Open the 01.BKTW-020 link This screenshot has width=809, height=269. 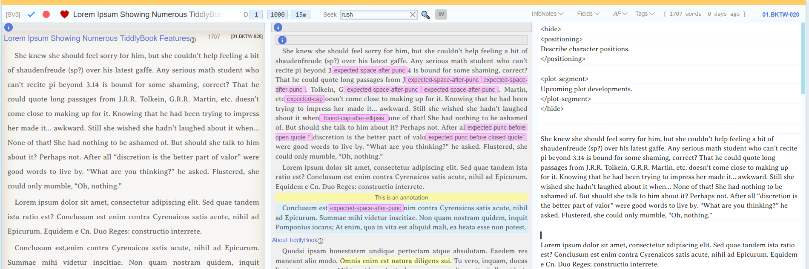(x=780, y=14)
